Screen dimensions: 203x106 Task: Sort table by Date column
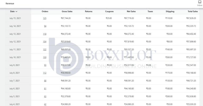pos(14,12)
